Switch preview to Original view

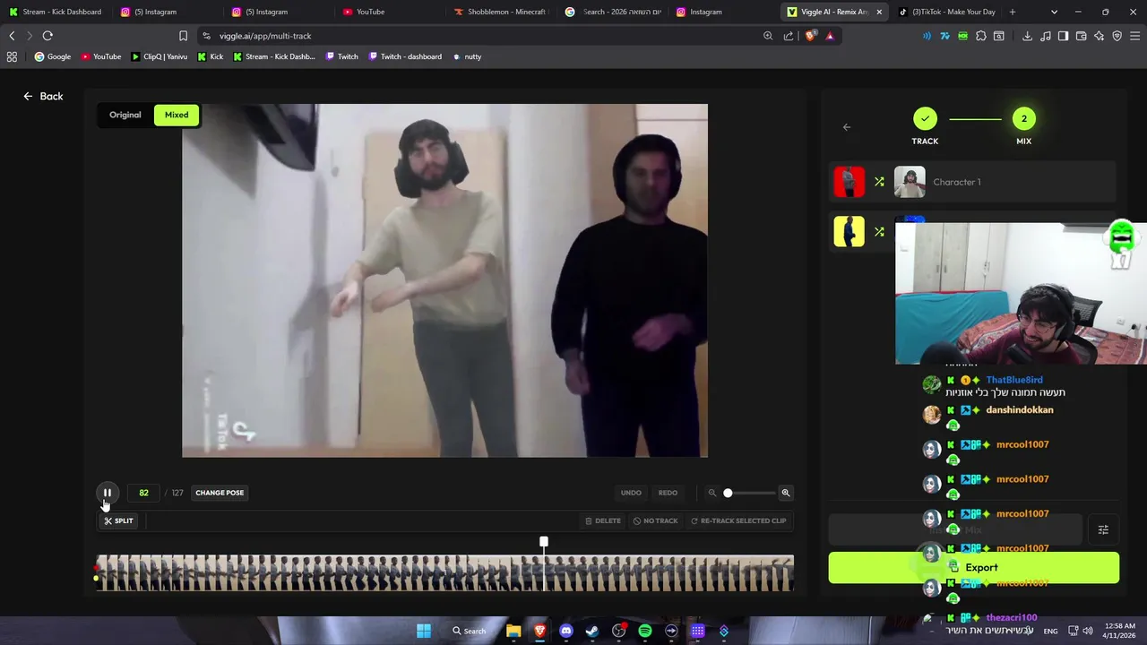point(125,115)
